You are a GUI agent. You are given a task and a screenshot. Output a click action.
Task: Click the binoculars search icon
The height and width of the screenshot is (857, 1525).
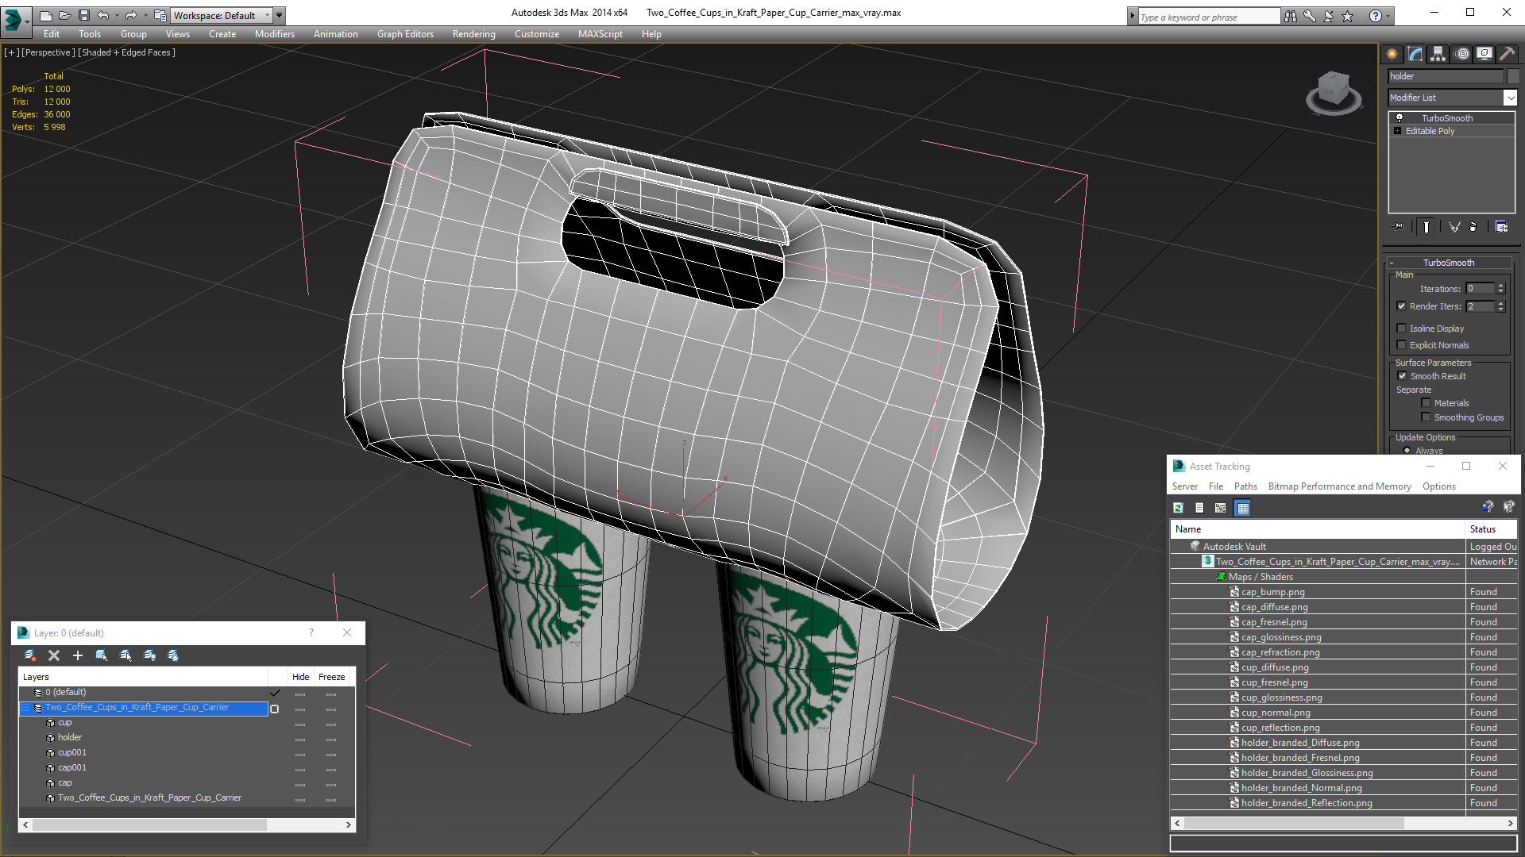pyautogui.click(x=1291, y=16)
